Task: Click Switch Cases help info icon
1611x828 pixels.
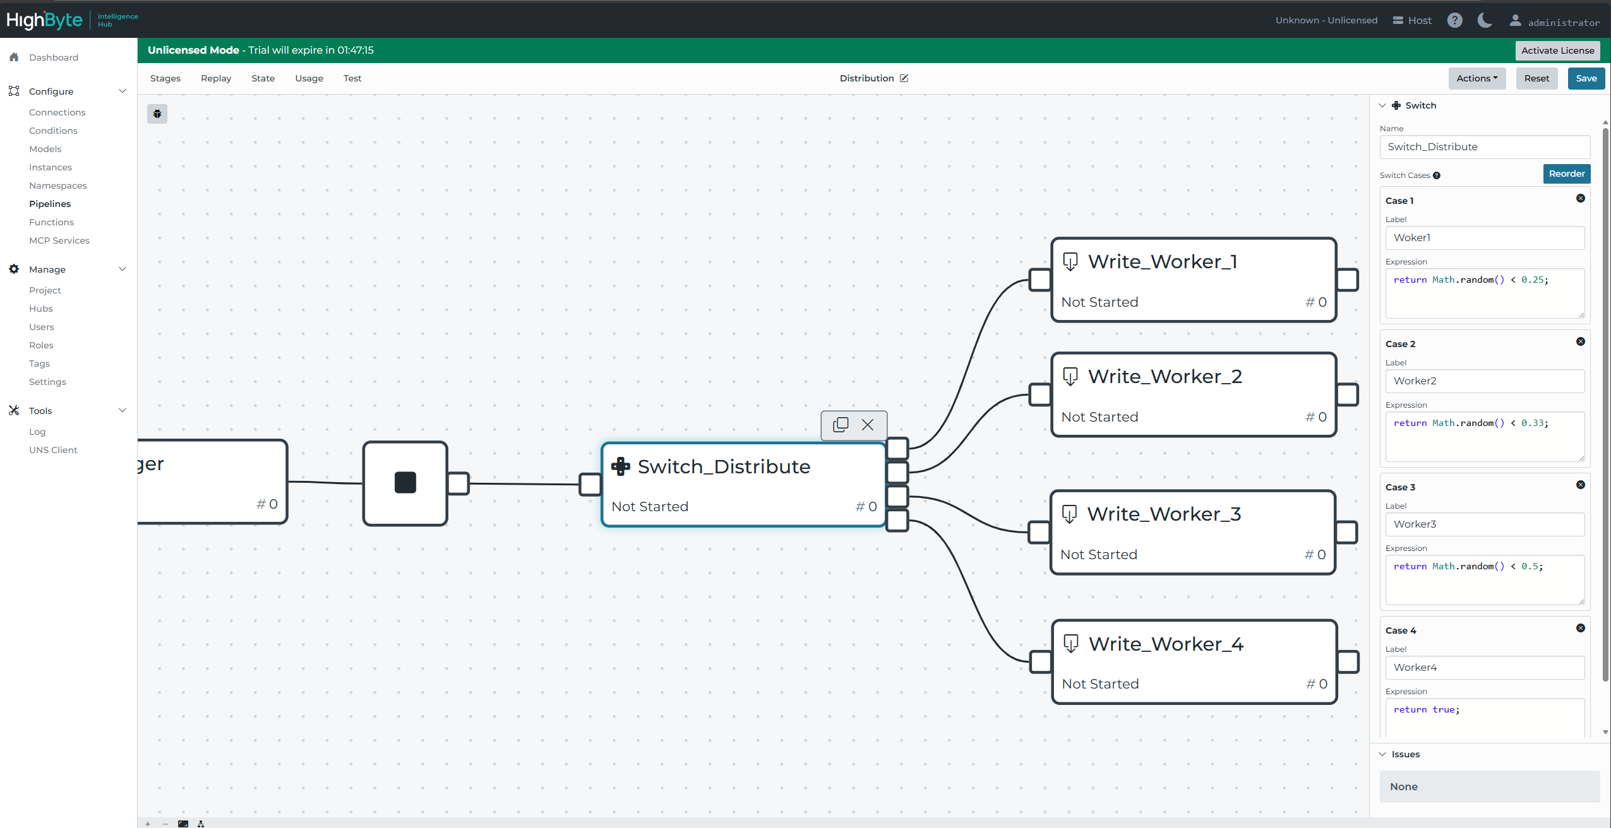Action: [1437, 175]
